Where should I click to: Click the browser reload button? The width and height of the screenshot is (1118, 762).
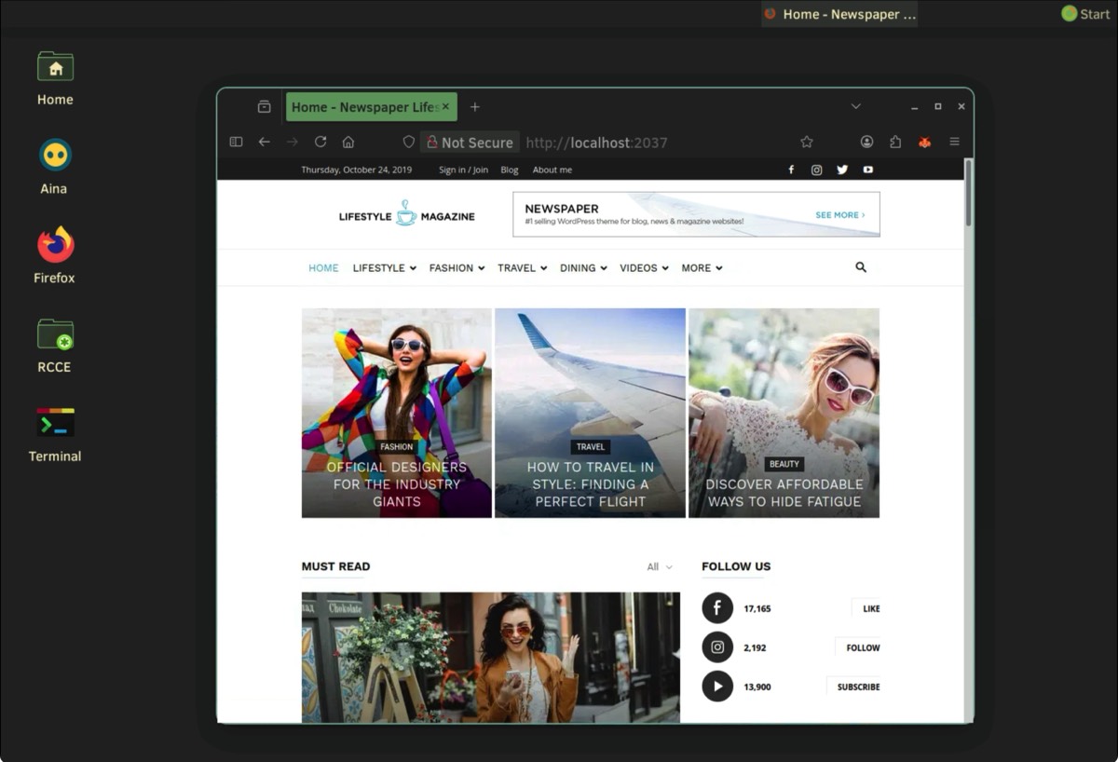(320, 142)
